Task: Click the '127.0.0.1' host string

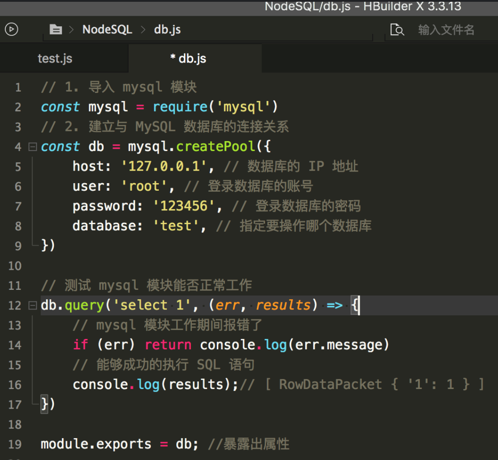Action: (x=164, y=166)
